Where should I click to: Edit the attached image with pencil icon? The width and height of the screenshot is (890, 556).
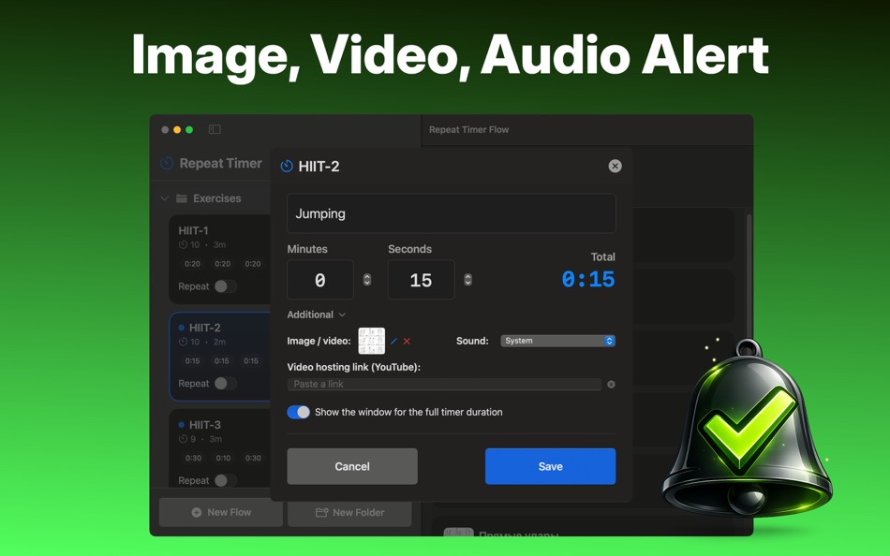(x=393, y=341)
